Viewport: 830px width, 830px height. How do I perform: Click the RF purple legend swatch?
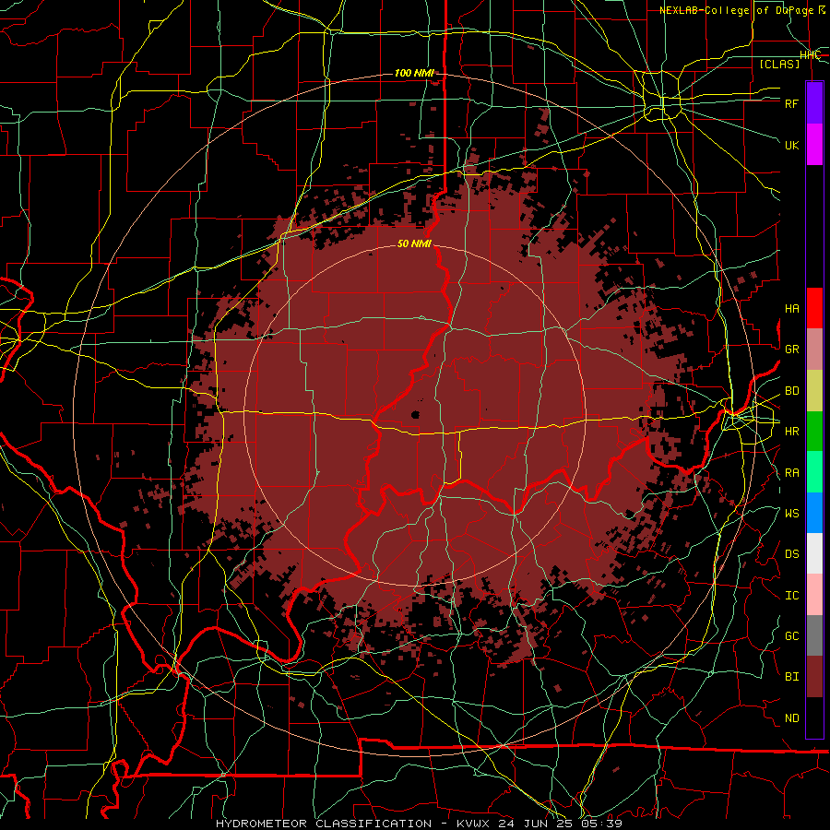click(814, 103)
